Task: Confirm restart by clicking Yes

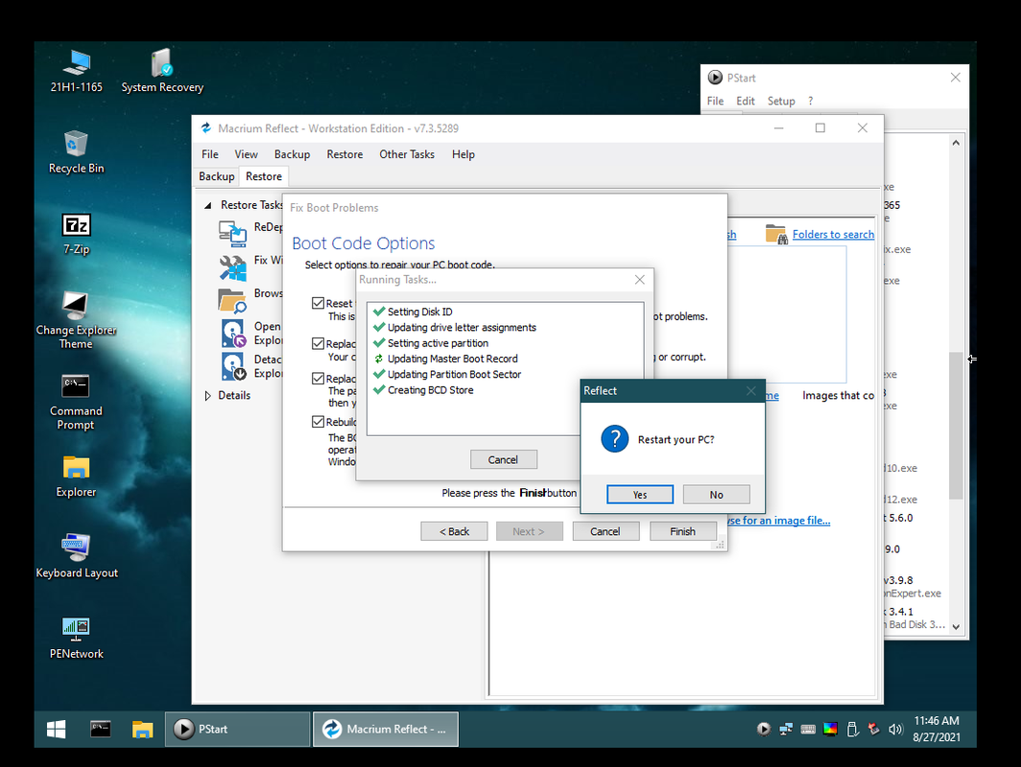Action: pyautogui.click(x=639, y=495)
